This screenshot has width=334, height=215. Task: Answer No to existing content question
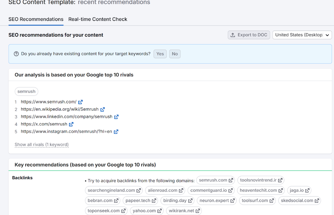tap(175, 54)
